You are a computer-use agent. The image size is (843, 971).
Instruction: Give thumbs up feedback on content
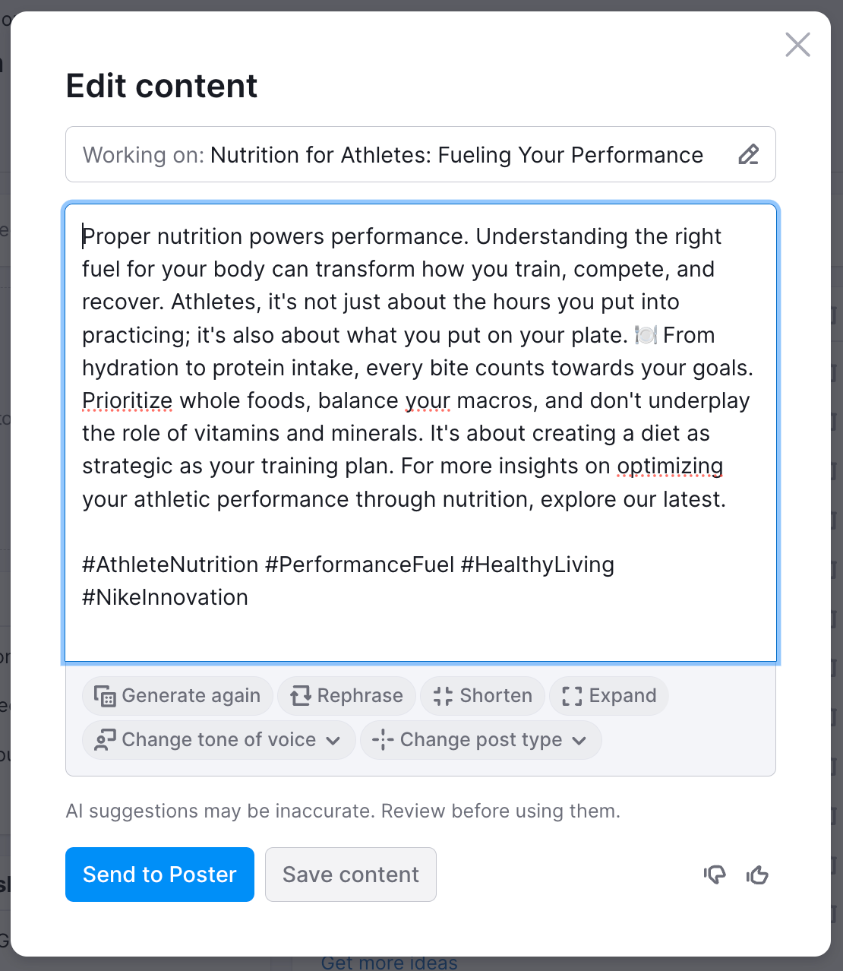757,875
